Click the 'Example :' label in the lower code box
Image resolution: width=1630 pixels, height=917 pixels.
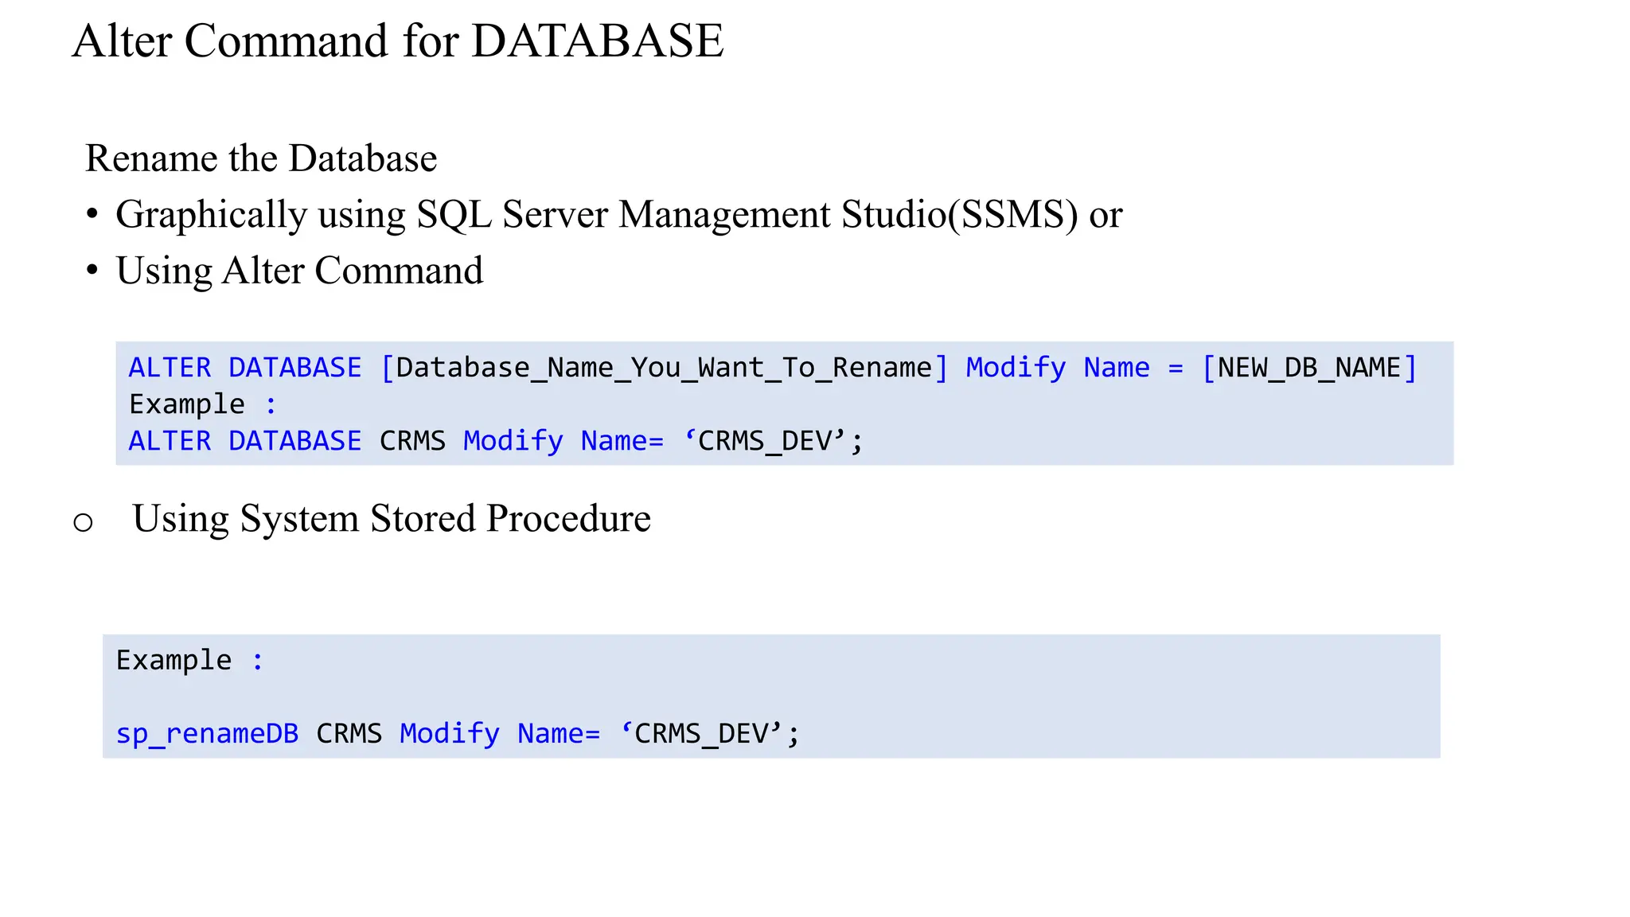point(190,661)
